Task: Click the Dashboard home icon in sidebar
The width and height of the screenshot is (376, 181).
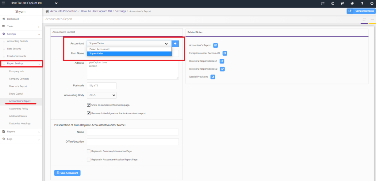Action: (4, 19)
